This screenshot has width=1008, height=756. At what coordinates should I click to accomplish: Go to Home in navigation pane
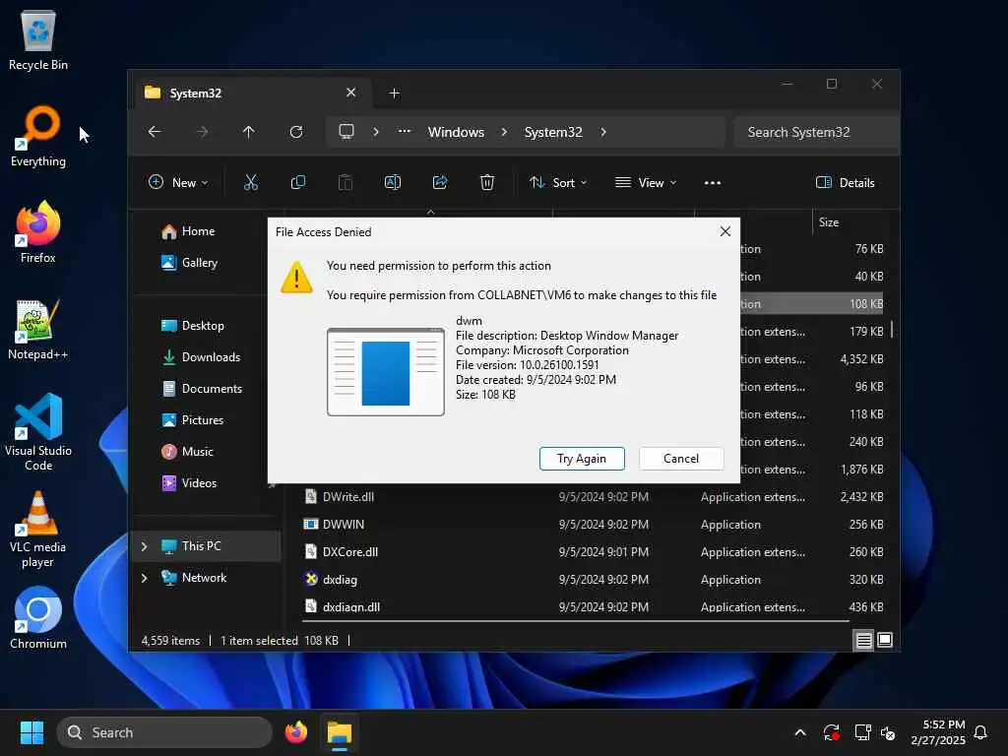pyautogui.click(x=198, y=230)
